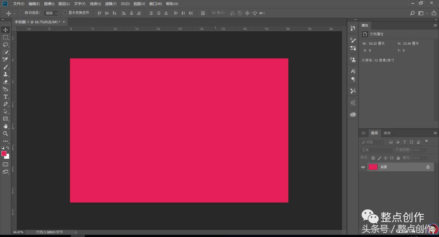The width and height of the screenshot is (439, 237).
Task: Open the extra tools ellipsis menu
Action: [x=5, y=141]
